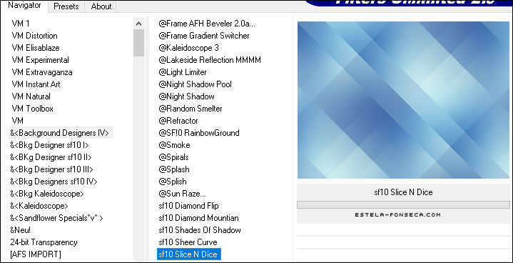Screen dimensions: 513x263
Task: Choose @Refractor filter
Action: point(178,121)
